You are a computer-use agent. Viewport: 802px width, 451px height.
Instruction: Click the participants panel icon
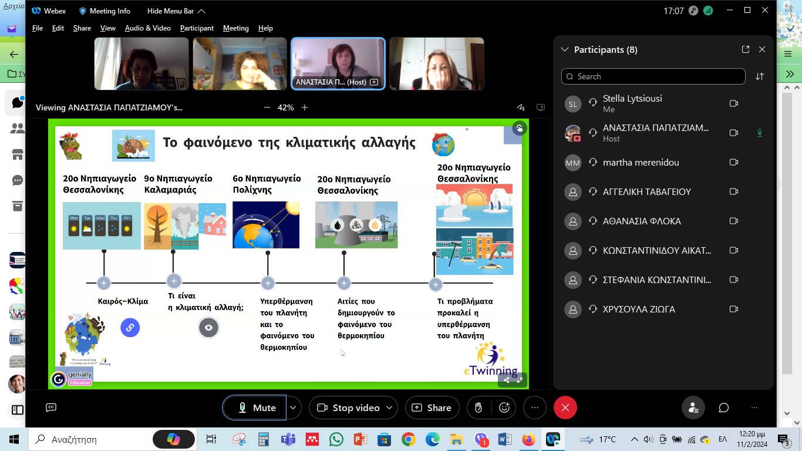[693, 408]
